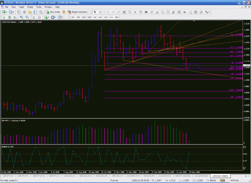Switch chart to line chart mode

[15, 17]
